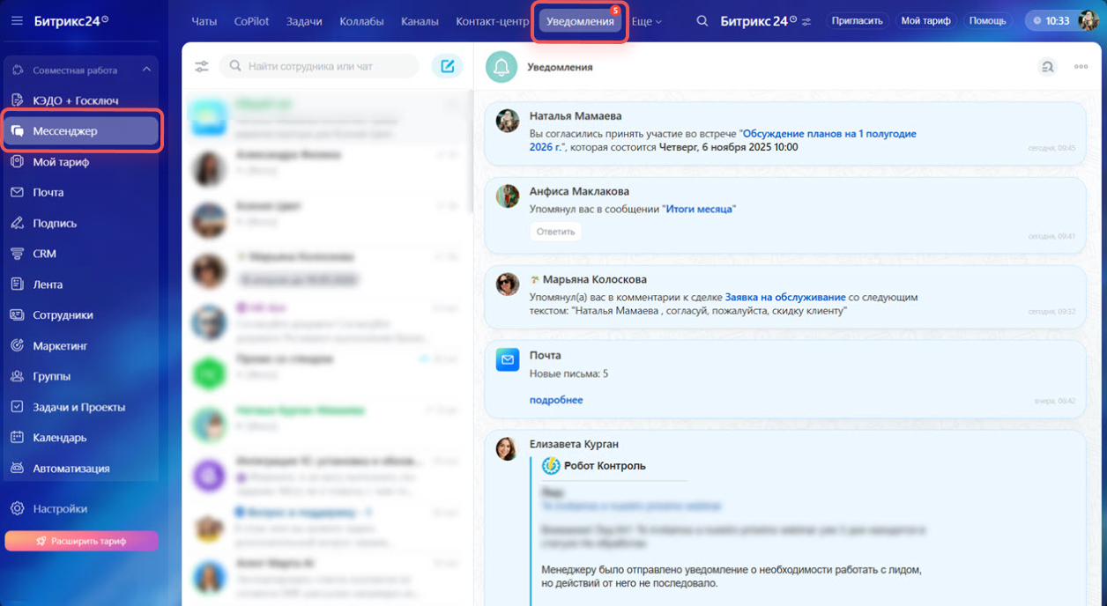Collapse the Совместная работа section

point(146,70)
